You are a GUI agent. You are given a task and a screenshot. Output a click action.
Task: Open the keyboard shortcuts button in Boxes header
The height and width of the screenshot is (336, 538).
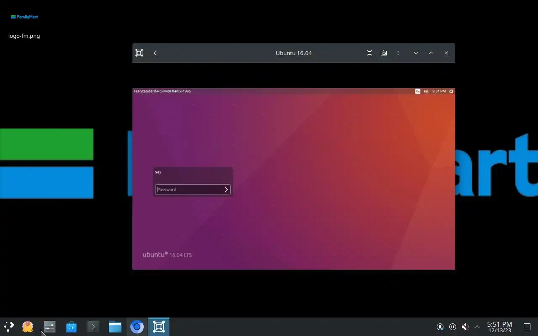pos(384,53)
